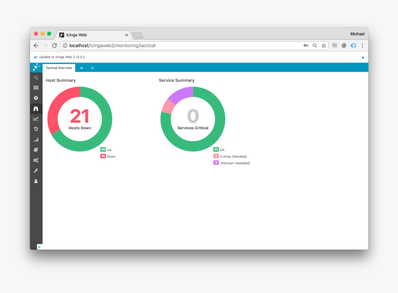Select the Tactical Overview tab
Screen dimensions: 398x293
(x=59, y=68)
